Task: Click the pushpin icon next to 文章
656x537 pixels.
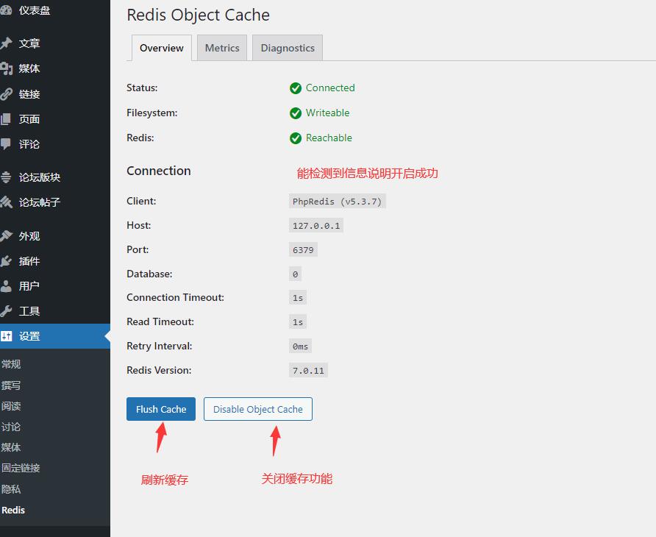Action: coord(6,43)
